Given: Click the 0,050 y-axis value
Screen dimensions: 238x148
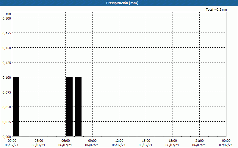Looking at the screenshot, I should click(7, 107).
